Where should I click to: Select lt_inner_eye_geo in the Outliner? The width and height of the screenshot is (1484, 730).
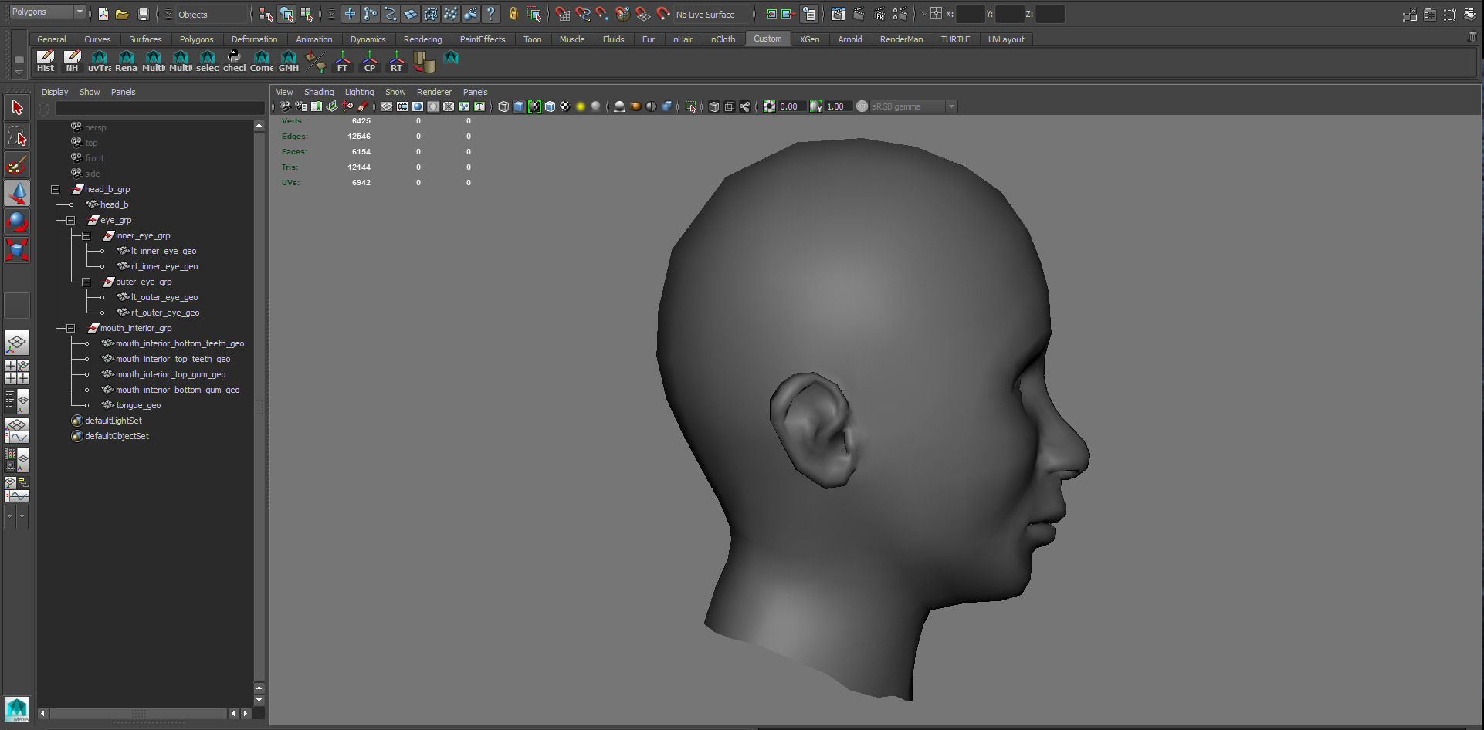[x=164, y=251]
